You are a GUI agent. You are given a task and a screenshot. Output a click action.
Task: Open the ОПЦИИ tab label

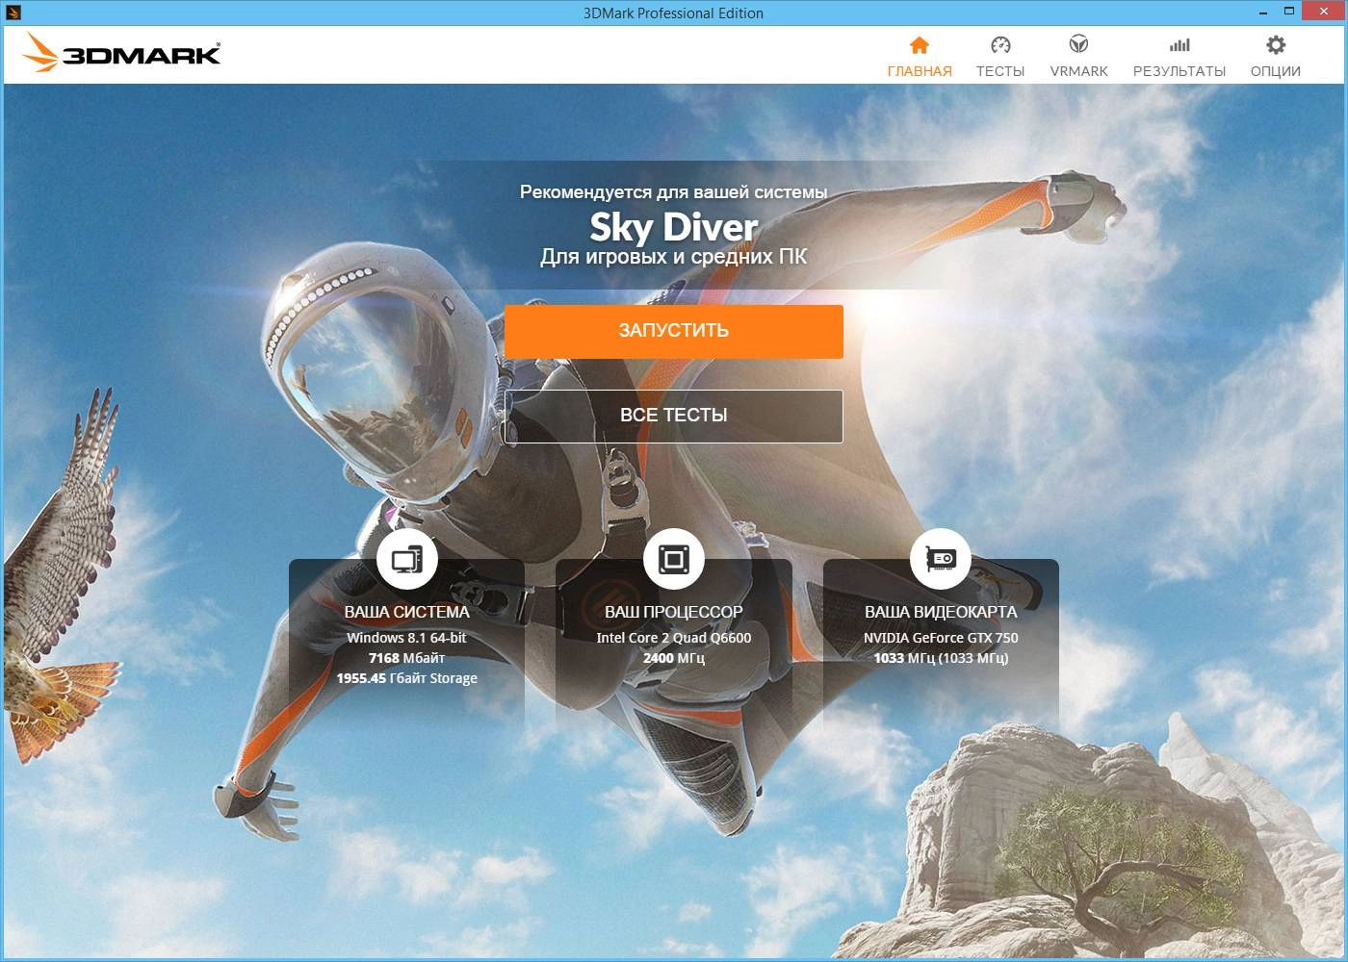pyautogui.click(x=1276, y=71)
